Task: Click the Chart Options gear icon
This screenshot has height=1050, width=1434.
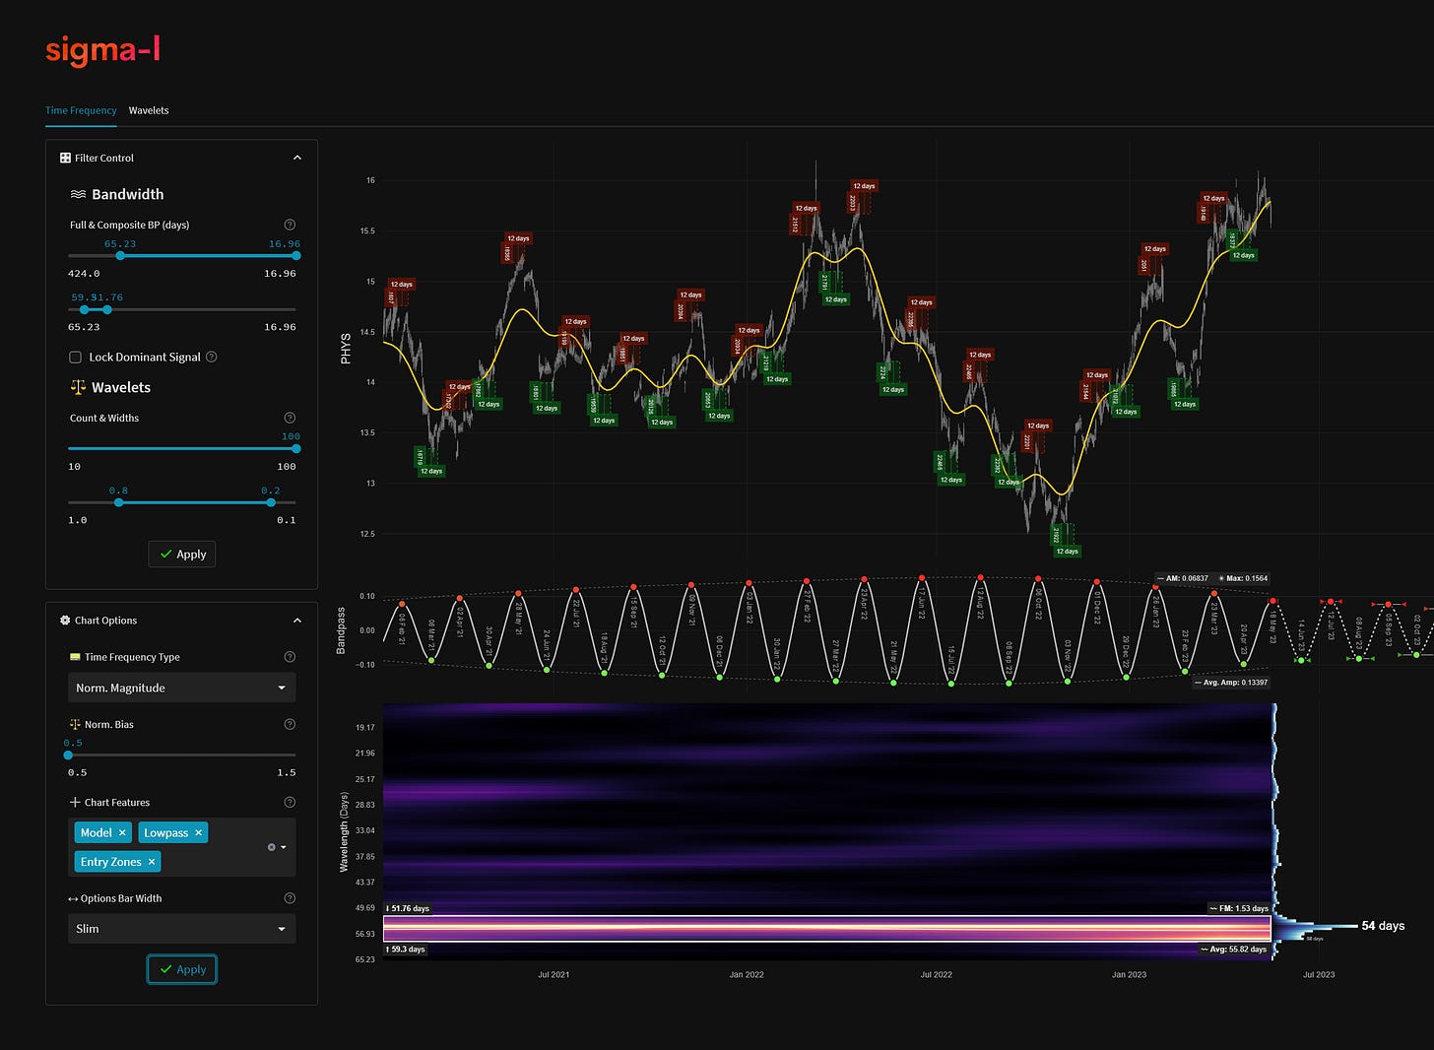Action: pos(65,621)
